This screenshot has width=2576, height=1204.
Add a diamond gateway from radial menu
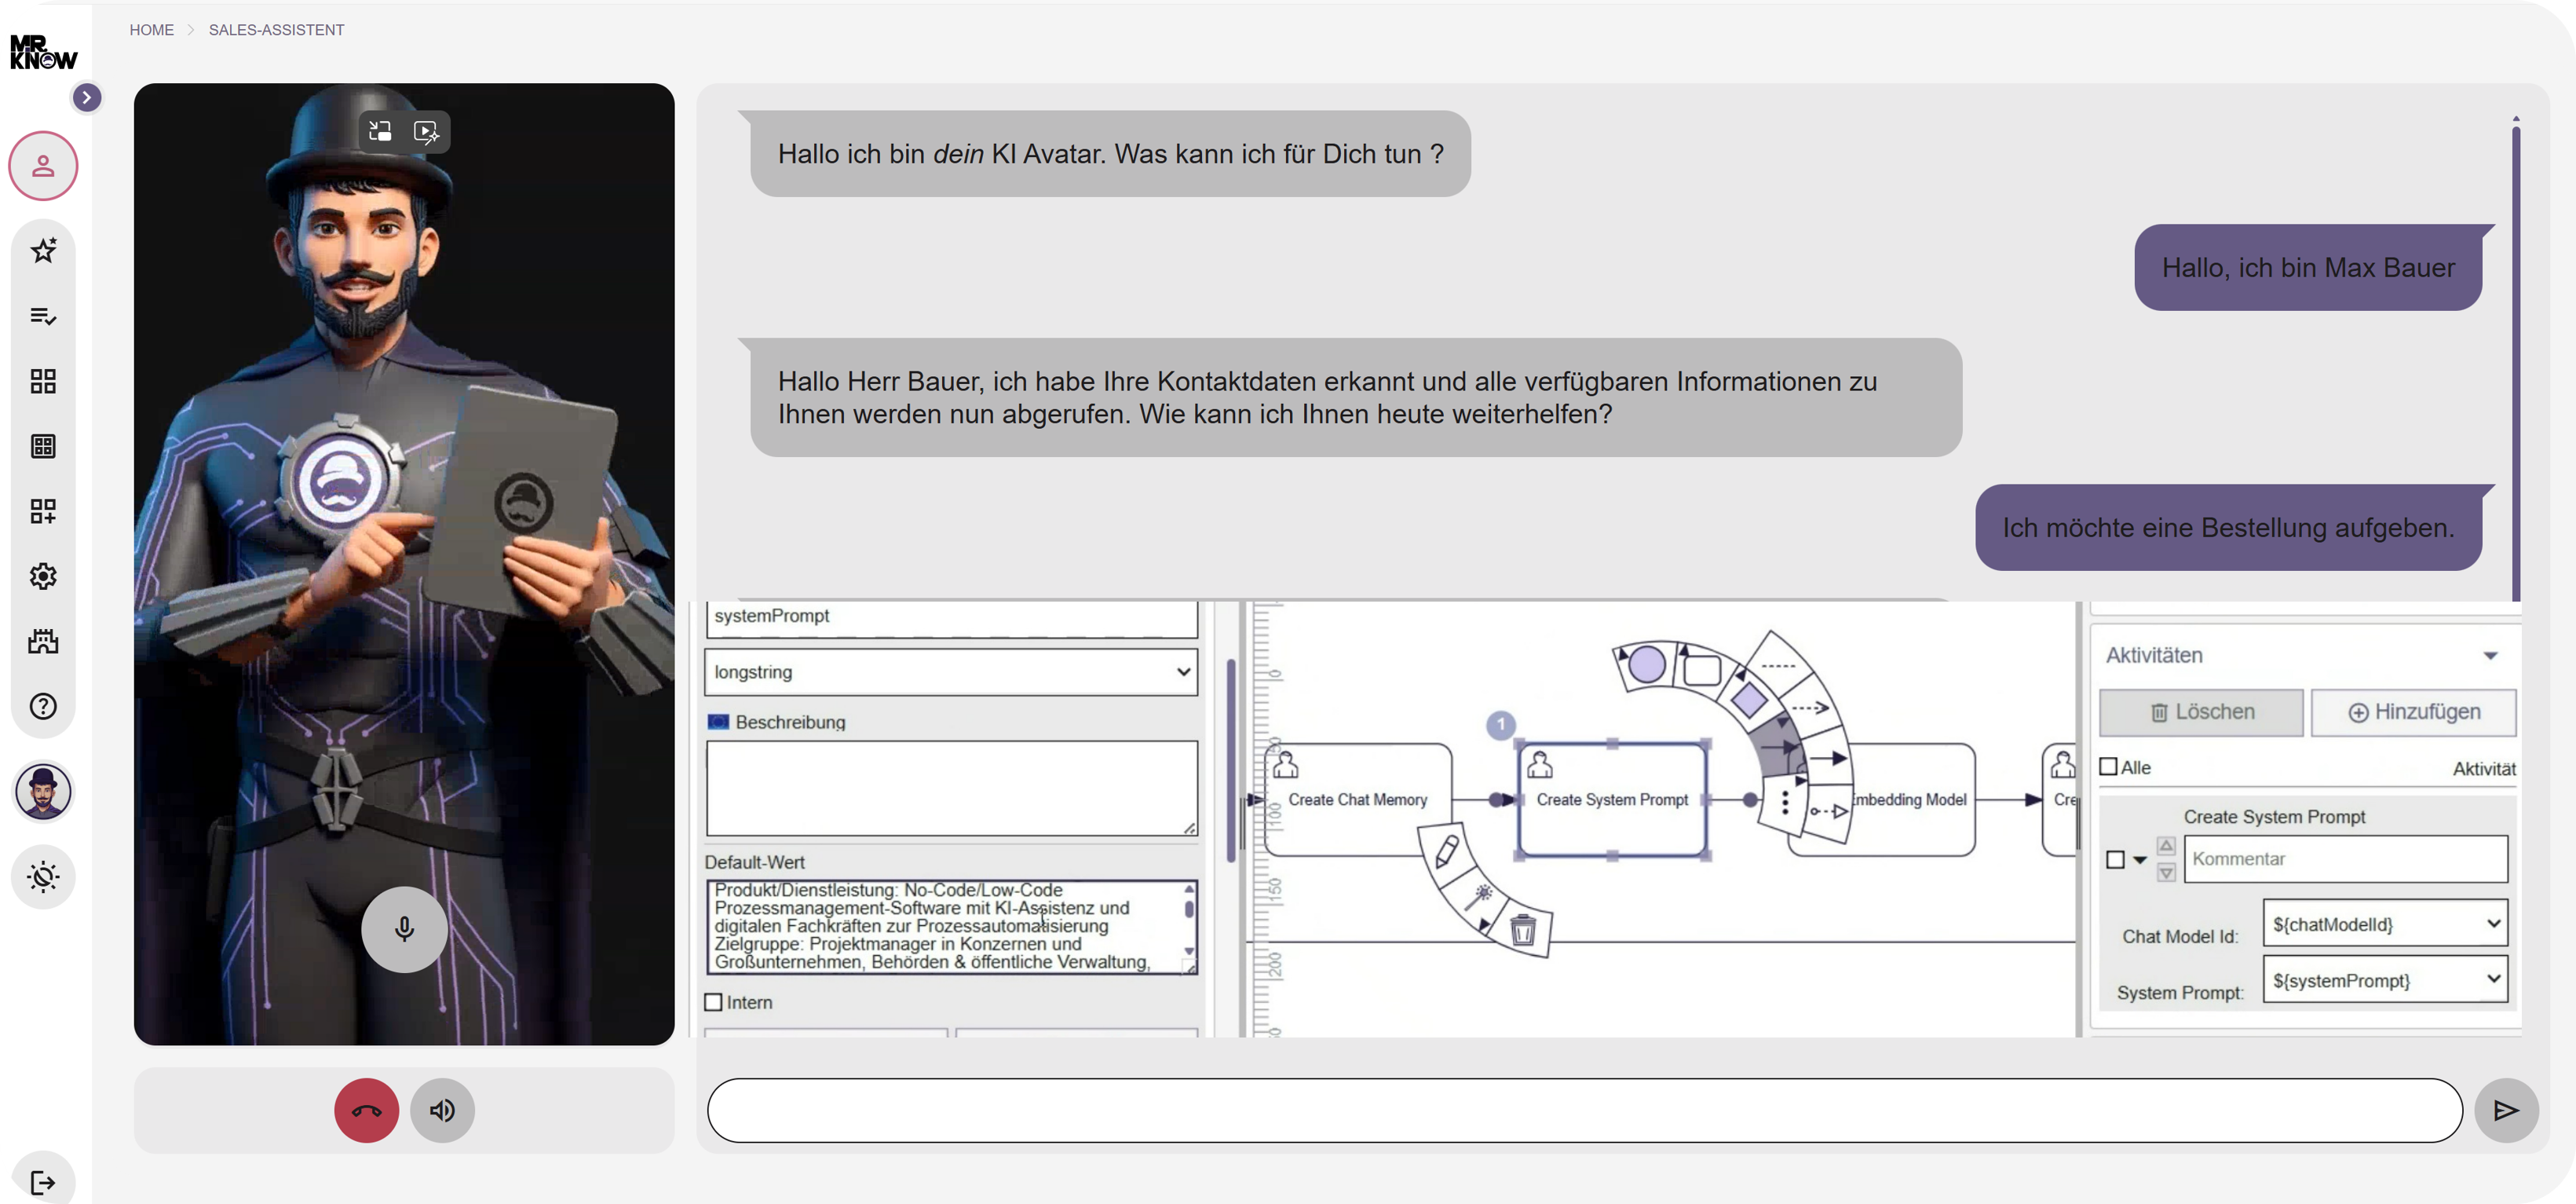[x=1749, y=699]
